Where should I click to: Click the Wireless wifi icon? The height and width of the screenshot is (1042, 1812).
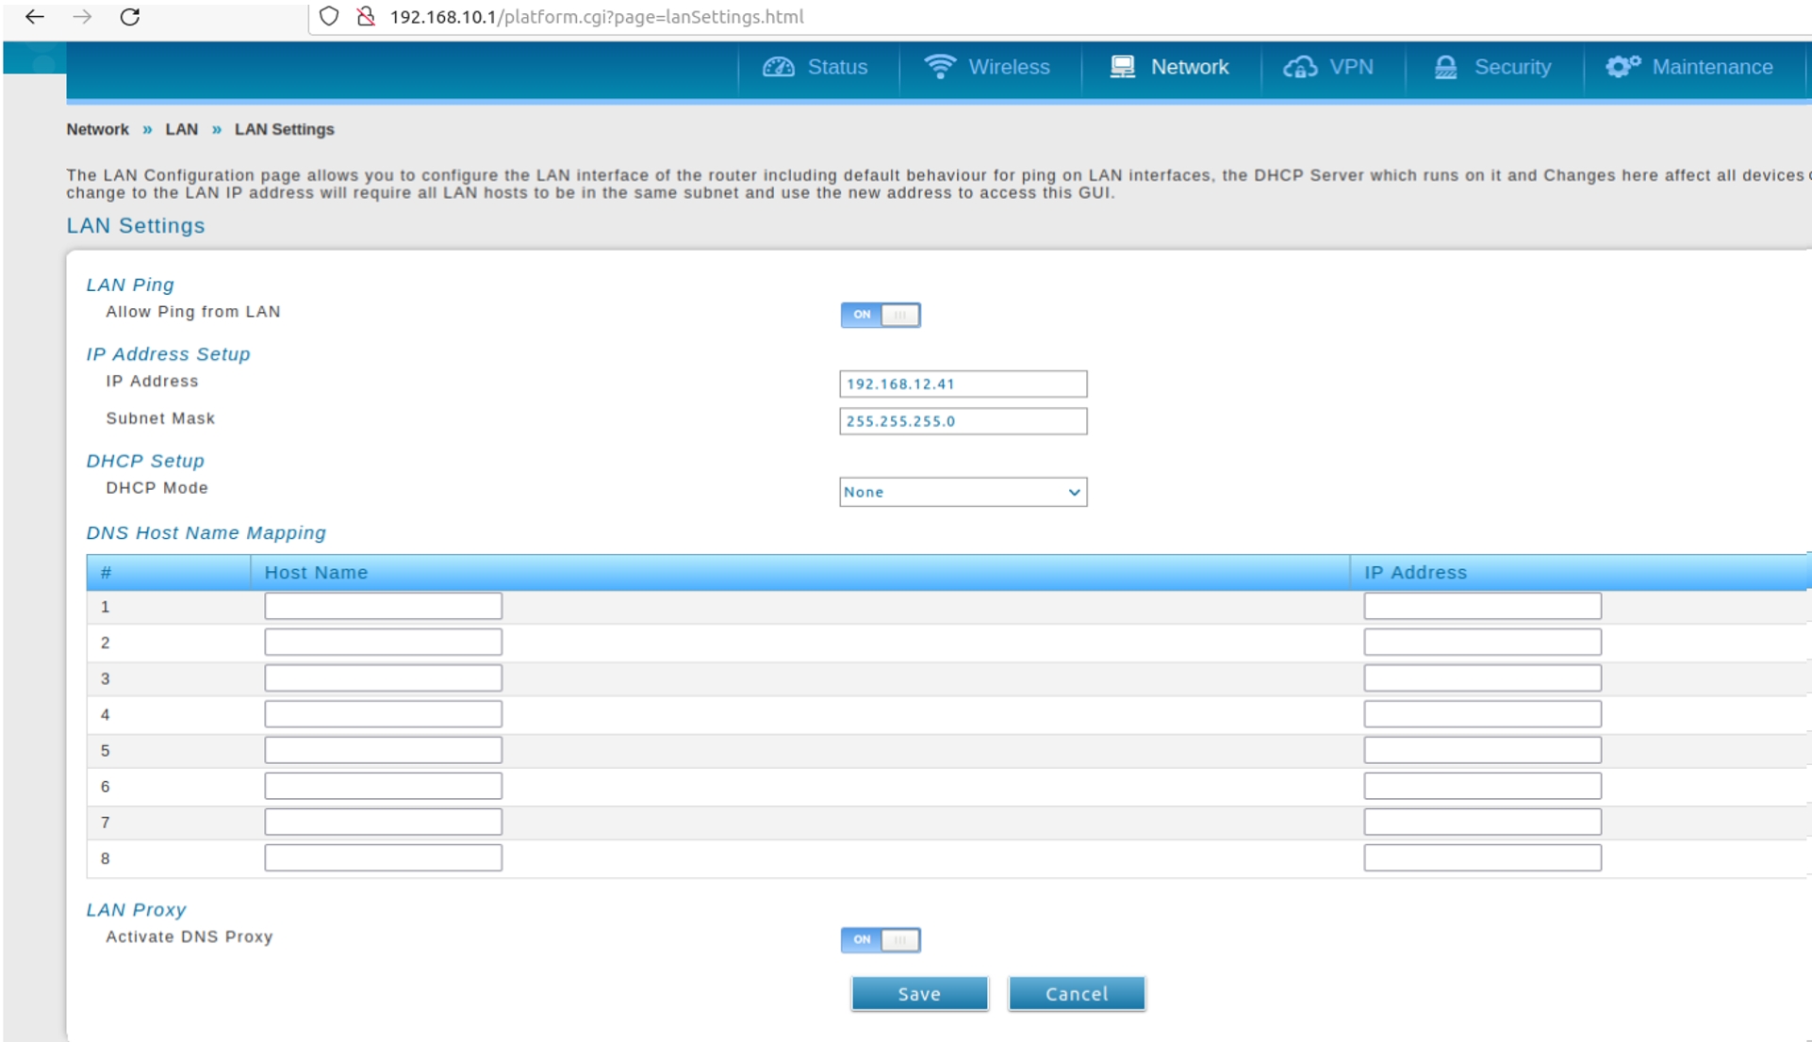[x=939, y=67]
